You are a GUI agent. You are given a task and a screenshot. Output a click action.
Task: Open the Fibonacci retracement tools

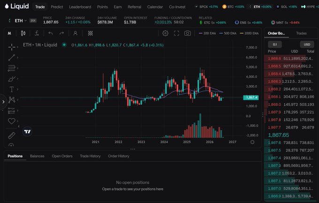[12, 68]
